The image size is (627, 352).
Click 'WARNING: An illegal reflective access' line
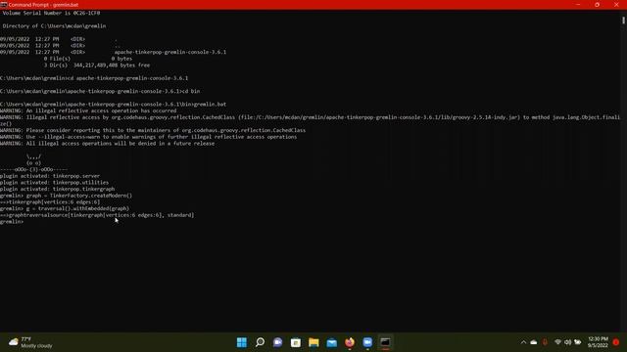(x=88, y=110)
